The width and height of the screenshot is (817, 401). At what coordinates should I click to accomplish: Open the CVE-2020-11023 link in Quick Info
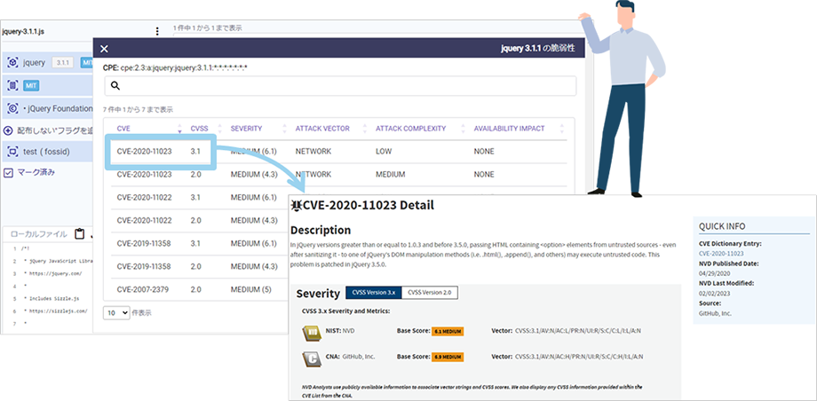tap(721, 254)
